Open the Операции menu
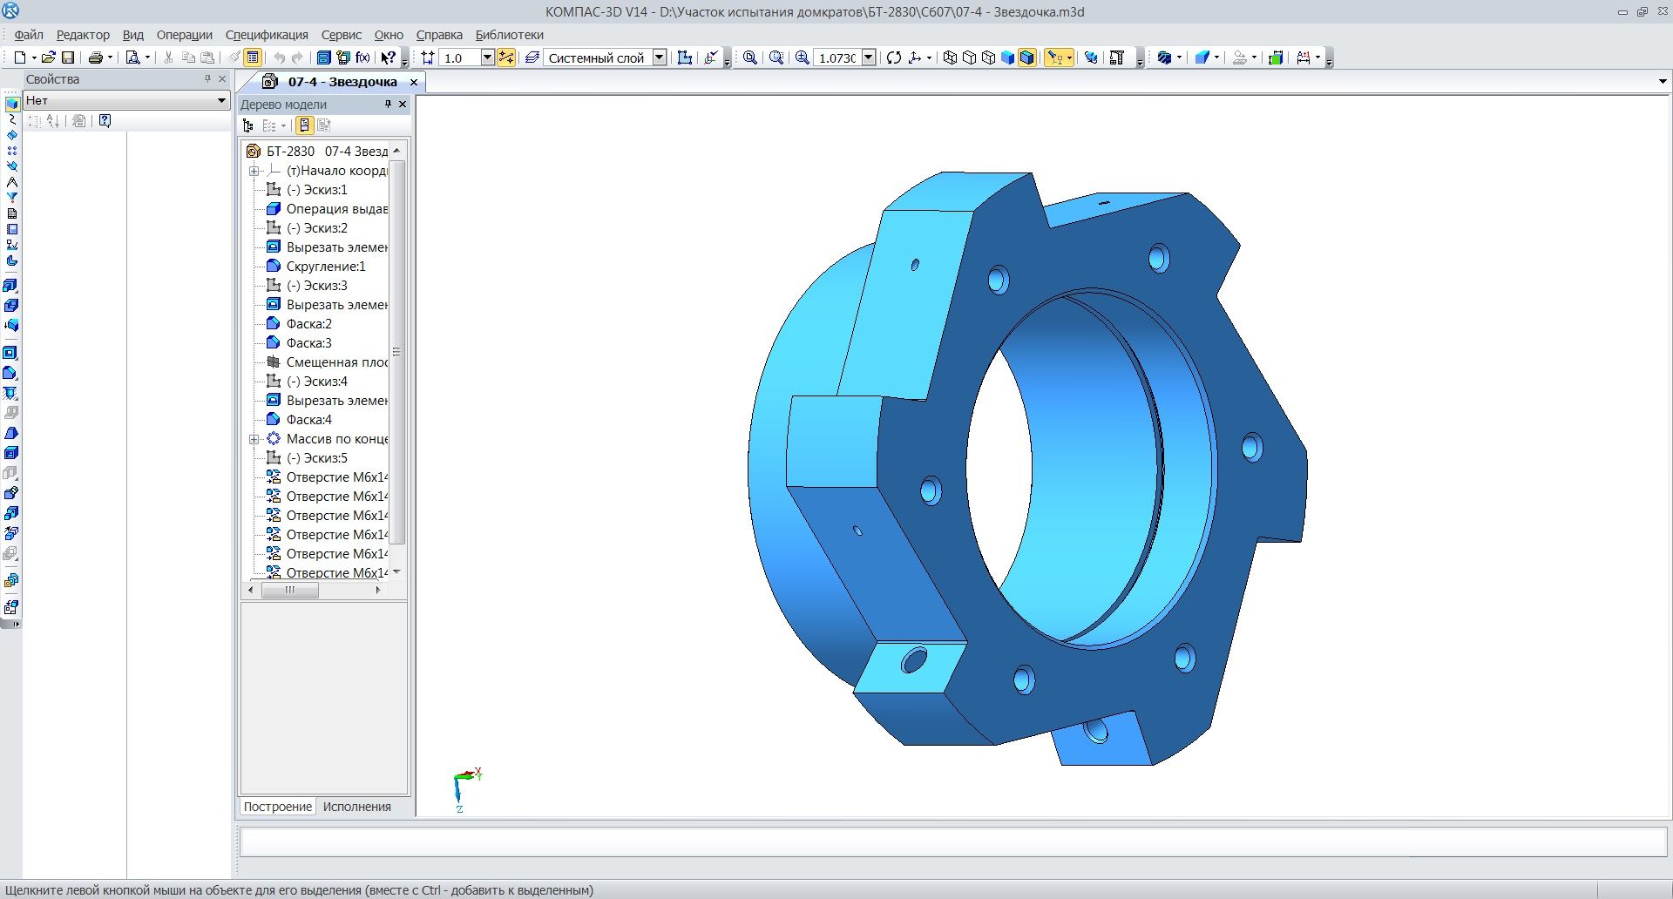The image size is (1673, 899). 184,35
